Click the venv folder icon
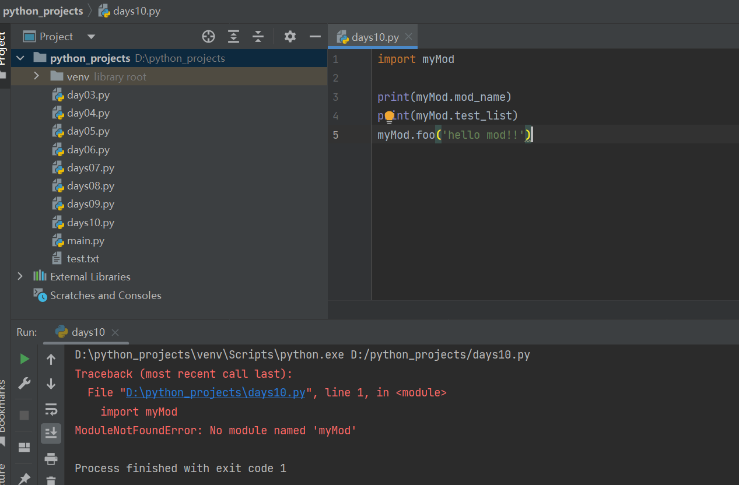This screenshot has height=485, width=739. [x=57, y=76]
